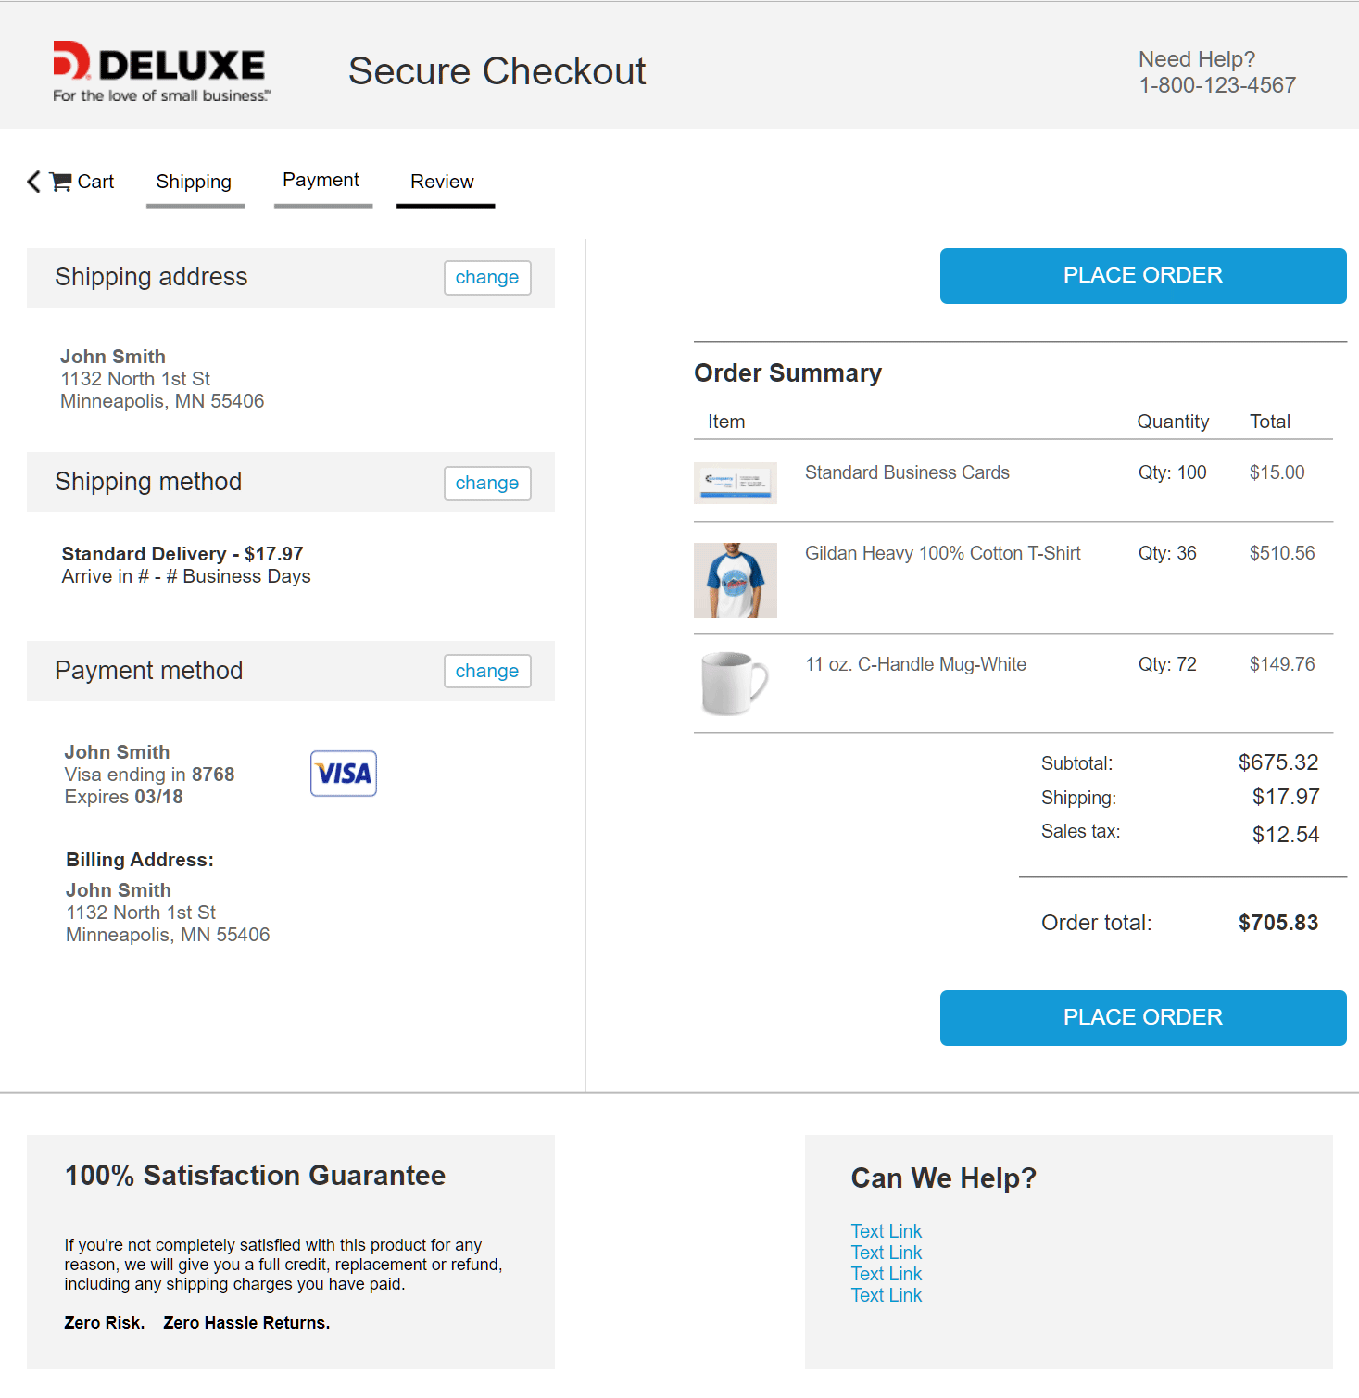Click the last Text Link under Can We Help

[x=886, y=1295]
